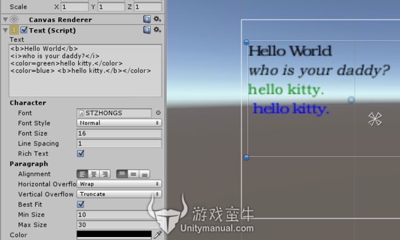Click the black Color swatch
The height and width of the screenshot is (240, 400).
pos(114,234)
